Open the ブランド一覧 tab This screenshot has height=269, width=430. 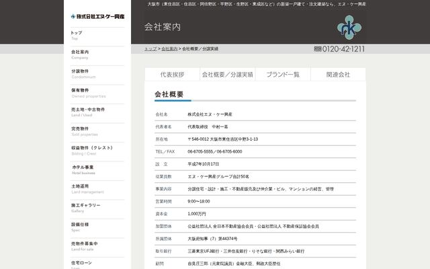coord(283,75)
